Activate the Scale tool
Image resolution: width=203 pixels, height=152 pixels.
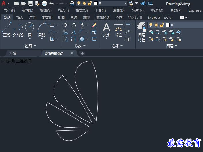pos(74,39)
